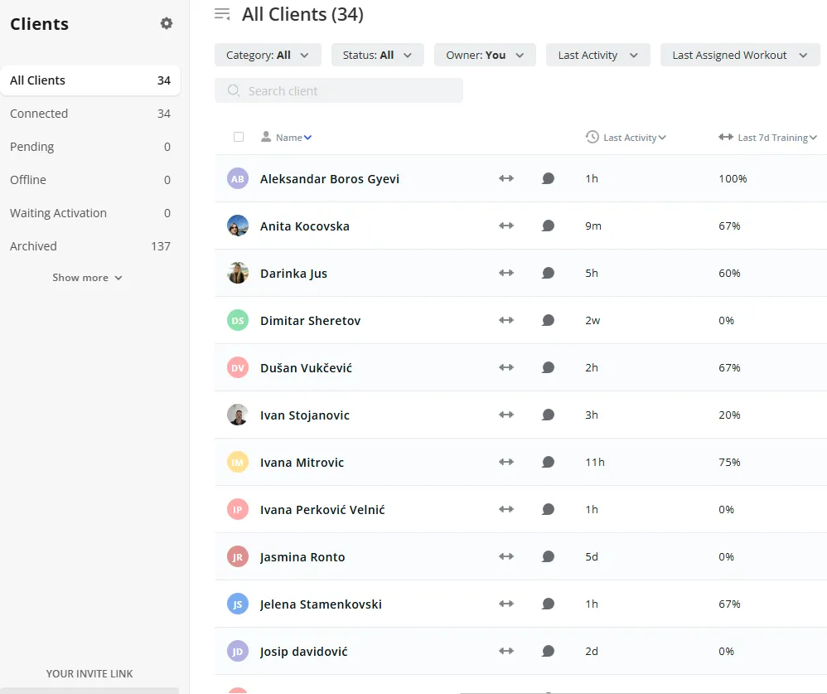Expand the Status filter dropdown
827x694 pixels.
[x=377, y=55]
